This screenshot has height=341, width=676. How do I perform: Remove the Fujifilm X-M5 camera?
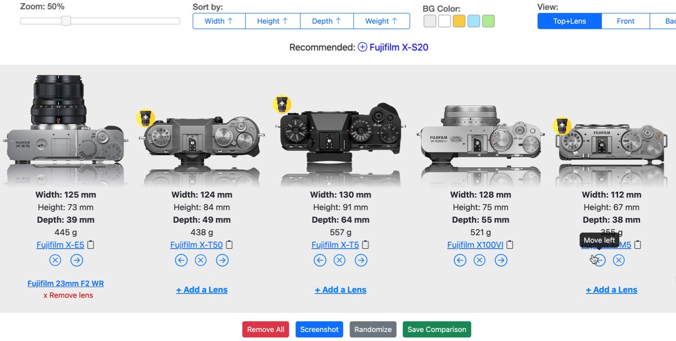(619, 260)
